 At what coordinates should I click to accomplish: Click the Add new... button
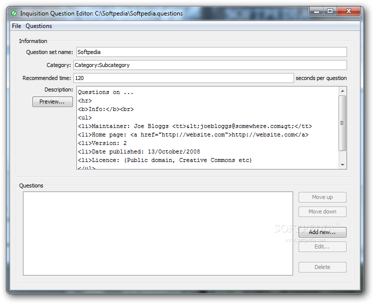[x=322, y=232]
